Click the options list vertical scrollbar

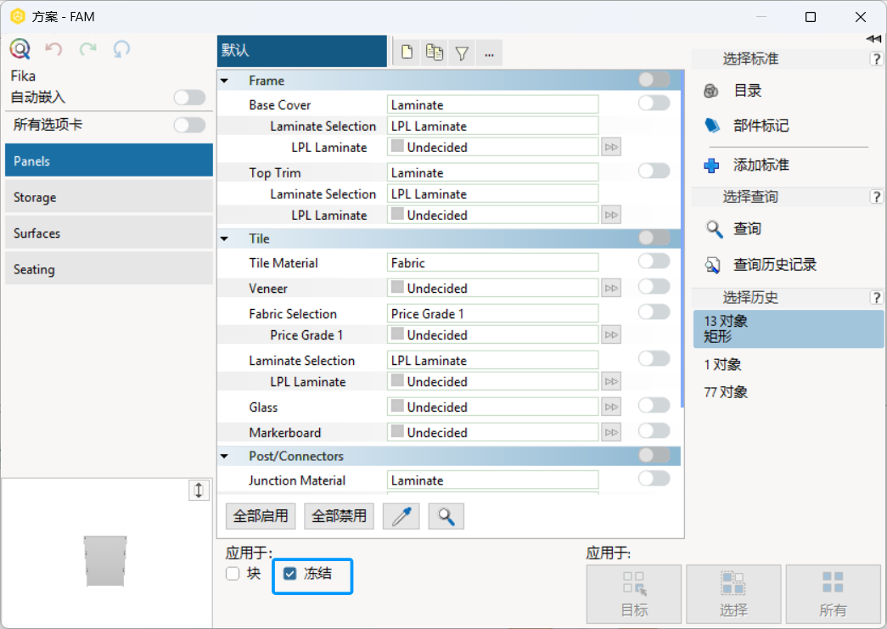(x=682, y=239)
